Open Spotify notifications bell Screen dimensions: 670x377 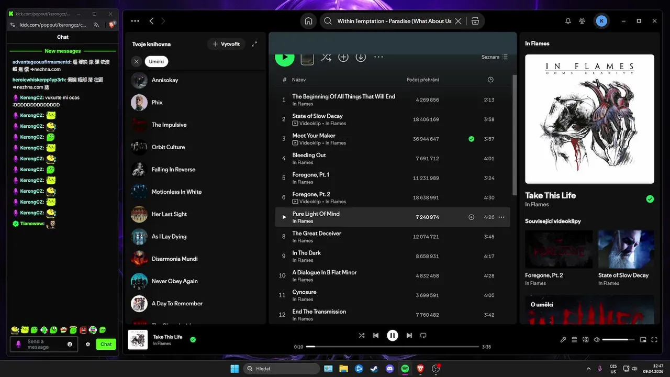tap(568, 21)
